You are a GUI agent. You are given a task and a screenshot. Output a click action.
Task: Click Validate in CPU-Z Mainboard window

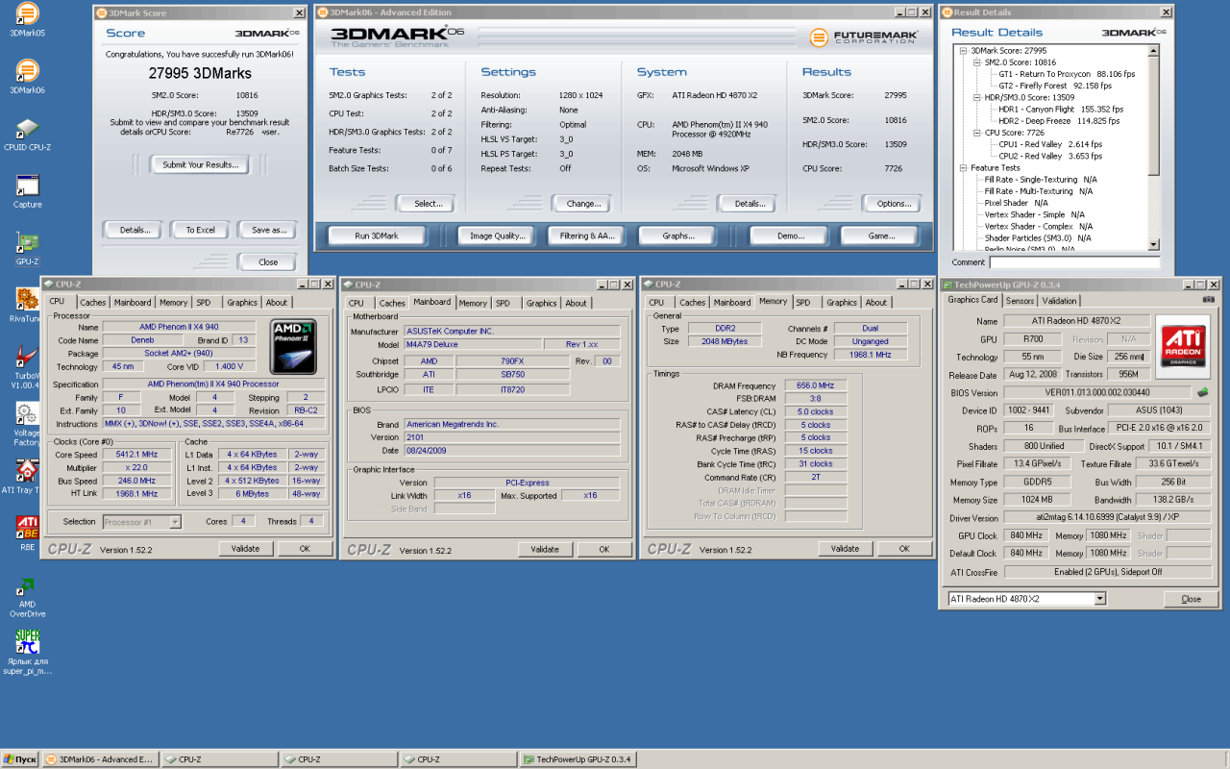pyautogui.click(x=546, y=549)
